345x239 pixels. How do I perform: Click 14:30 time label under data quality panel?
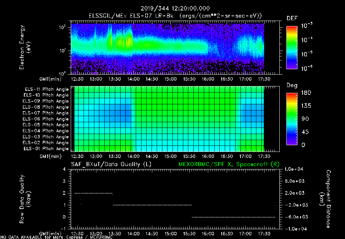pos(152,234)
